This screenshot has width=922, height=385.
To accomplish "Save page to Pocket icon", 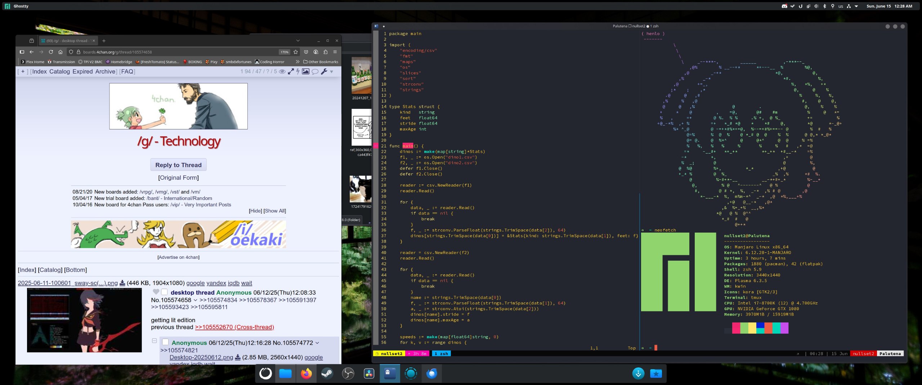I will (306, 52).
